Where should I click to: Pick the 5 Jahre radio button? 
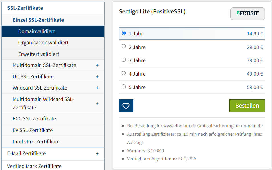(124, 86)
